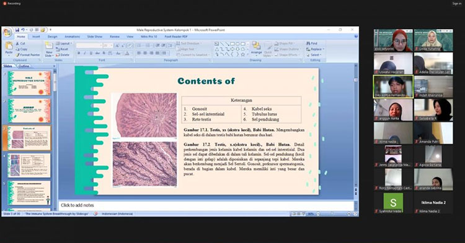Switch to the Insert ribbon tab
465x243 pixels.
[36, 36]
